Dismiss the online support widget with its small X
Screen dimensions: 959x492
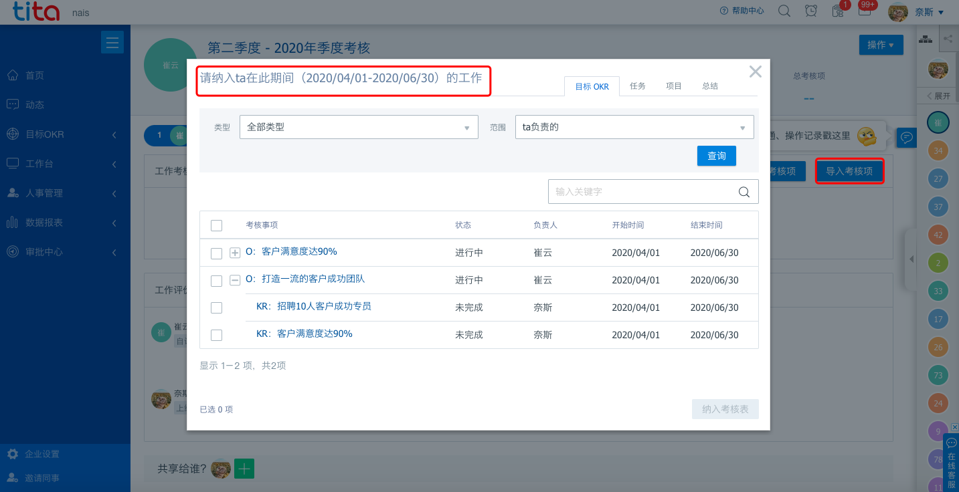point(955,427)
